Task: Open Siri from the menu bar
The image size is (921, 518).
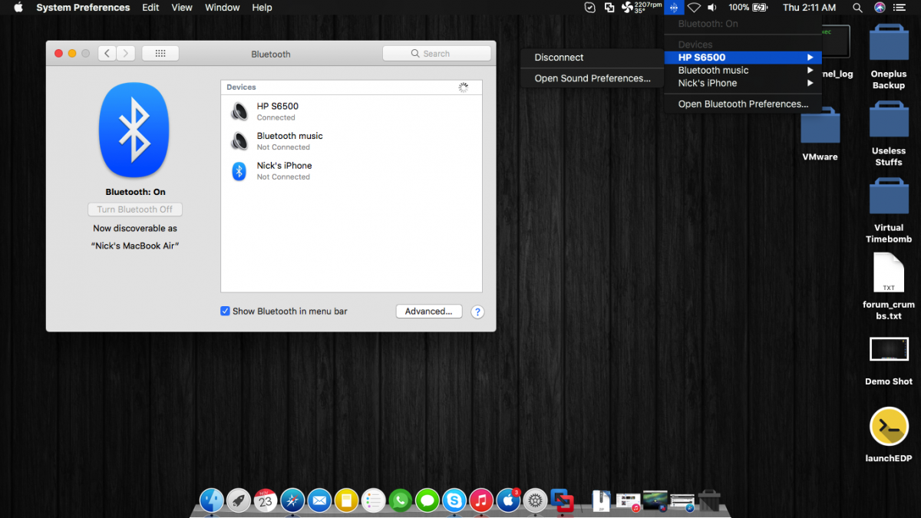Action: point(880,8)
